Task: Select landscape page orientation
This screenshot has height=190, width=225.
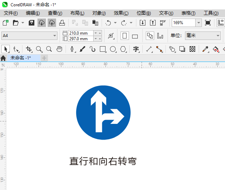Action: pyautogui.click(x=135, y=36)
